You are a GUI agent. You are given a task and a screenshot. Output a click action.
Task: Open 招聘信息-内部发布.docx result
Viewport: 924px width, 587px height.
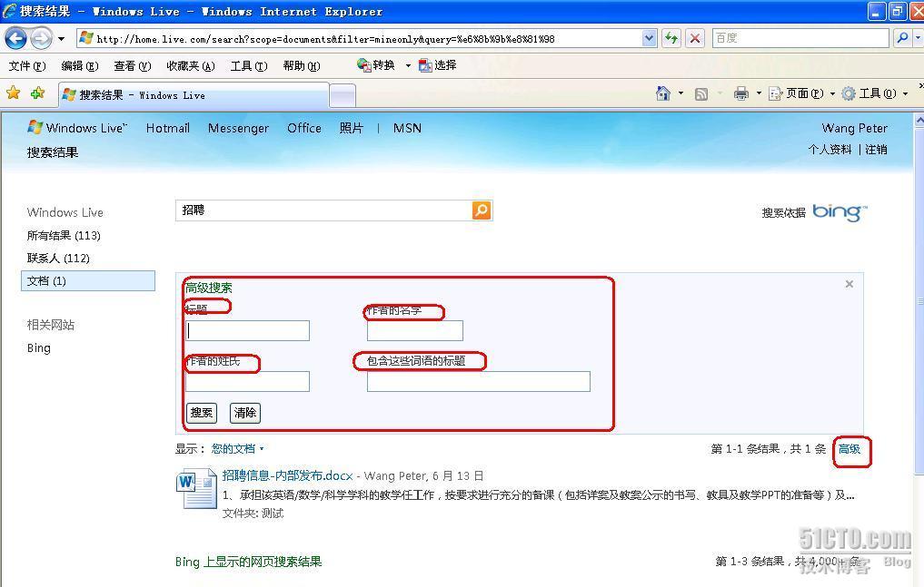(x=288, y=475)
